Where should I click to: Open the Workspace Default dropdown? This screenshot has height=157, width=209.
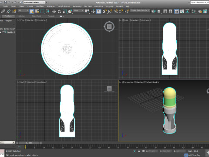[x=34, y=2]
